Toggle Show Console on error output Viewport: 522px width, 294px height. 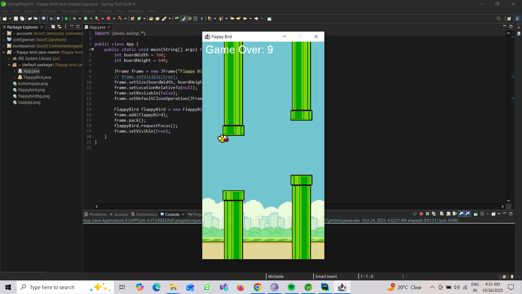click(467, 214)
